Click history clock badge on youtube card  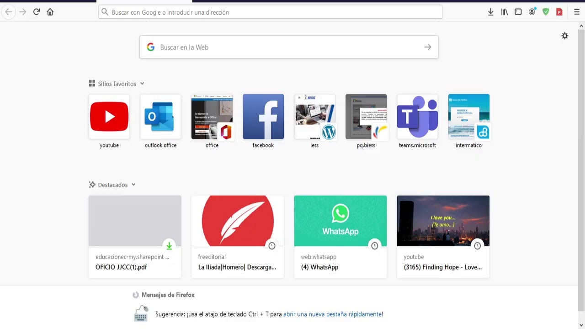478,246
